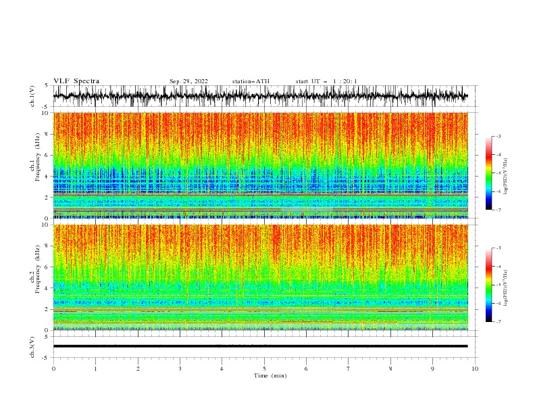Screen dimensions: 535x414
Task: Click time axis tick label "9"
Action: pyautogui.click(x=432, y=369)
